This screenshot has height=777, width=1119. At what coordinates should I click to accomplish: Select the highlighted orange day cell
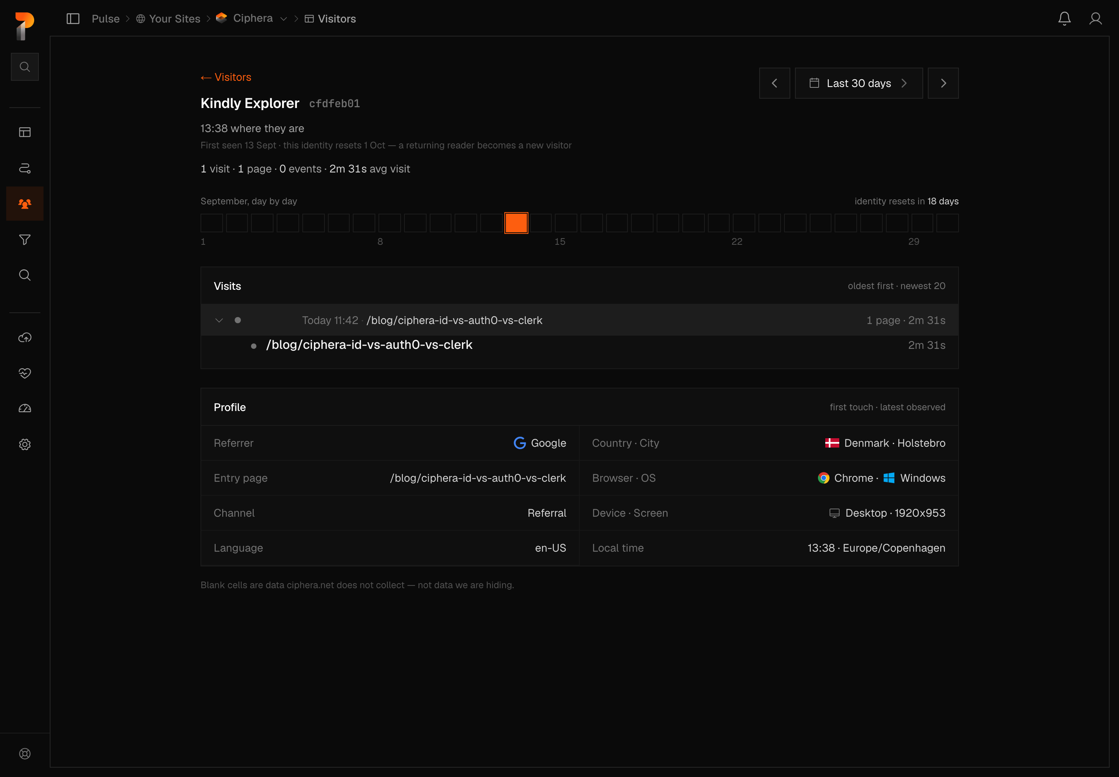pyautogui.click(x=516, y=223)
